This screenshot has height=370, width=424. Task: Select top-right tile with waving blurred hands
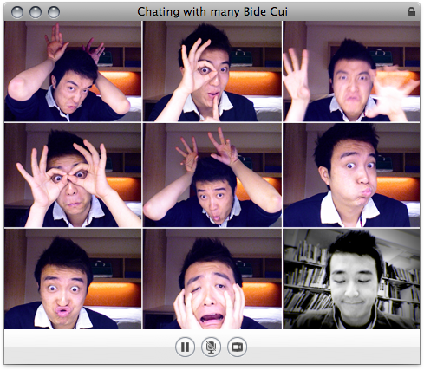351,71
